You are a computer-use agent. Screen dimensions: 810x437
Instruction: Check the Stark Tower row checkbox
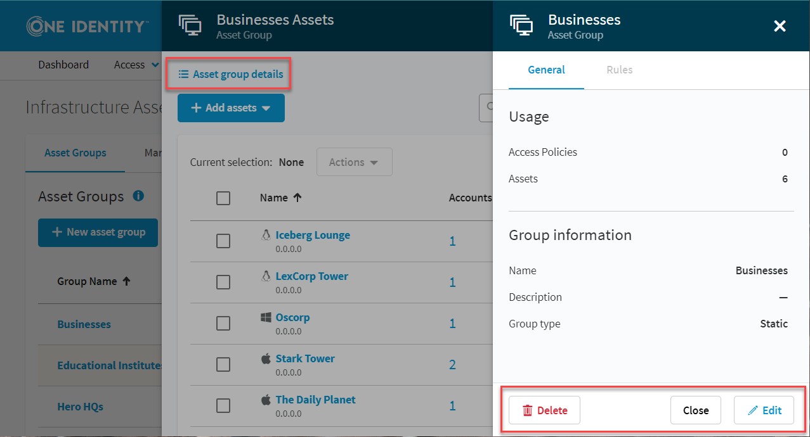click(x=223, y=365)
